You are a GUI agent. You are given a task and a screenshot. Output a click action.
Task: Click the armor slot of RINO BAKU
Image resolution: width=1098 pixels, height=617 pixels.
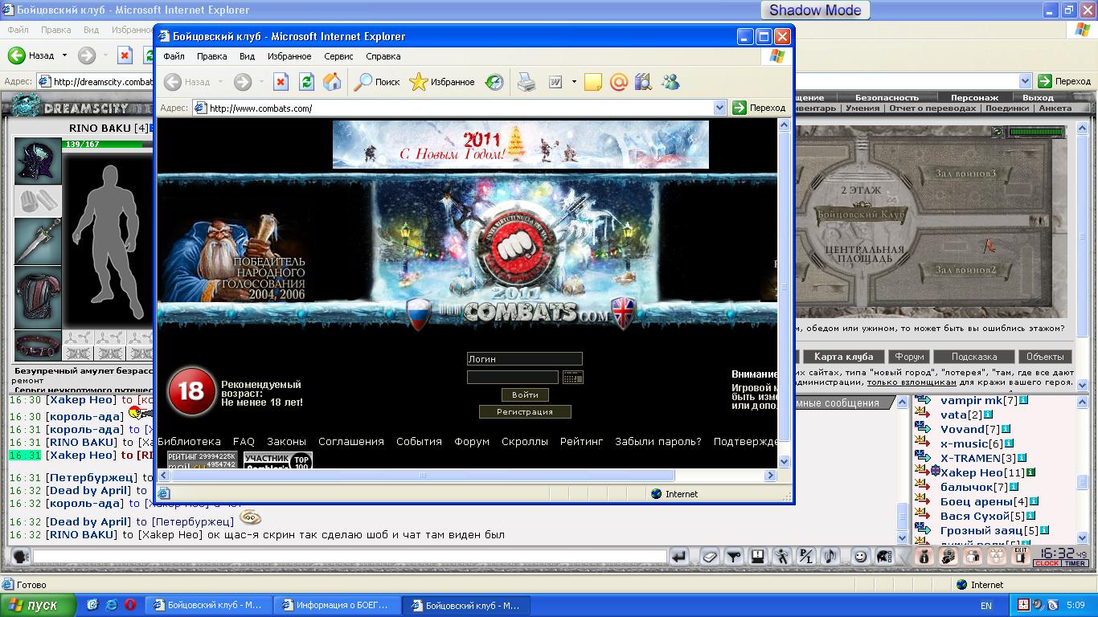[38, 297]
